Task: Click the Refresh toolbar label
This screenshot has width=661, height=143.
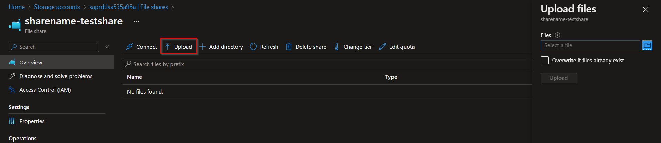Action: [x=269, y=47]
